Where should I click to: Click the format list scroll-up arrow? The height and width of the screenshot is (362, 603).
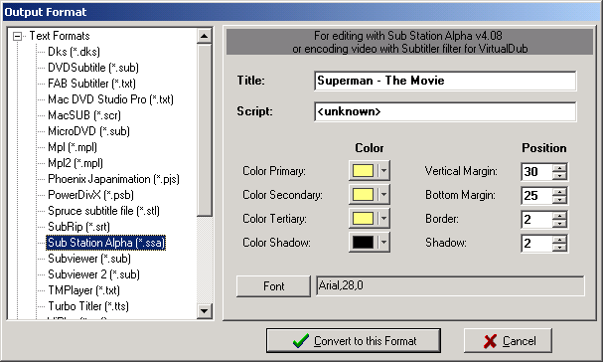(205, 36)
